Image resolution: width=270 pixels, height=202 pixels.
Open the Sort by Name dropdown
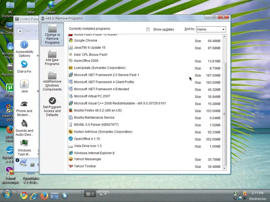(211, 29)
